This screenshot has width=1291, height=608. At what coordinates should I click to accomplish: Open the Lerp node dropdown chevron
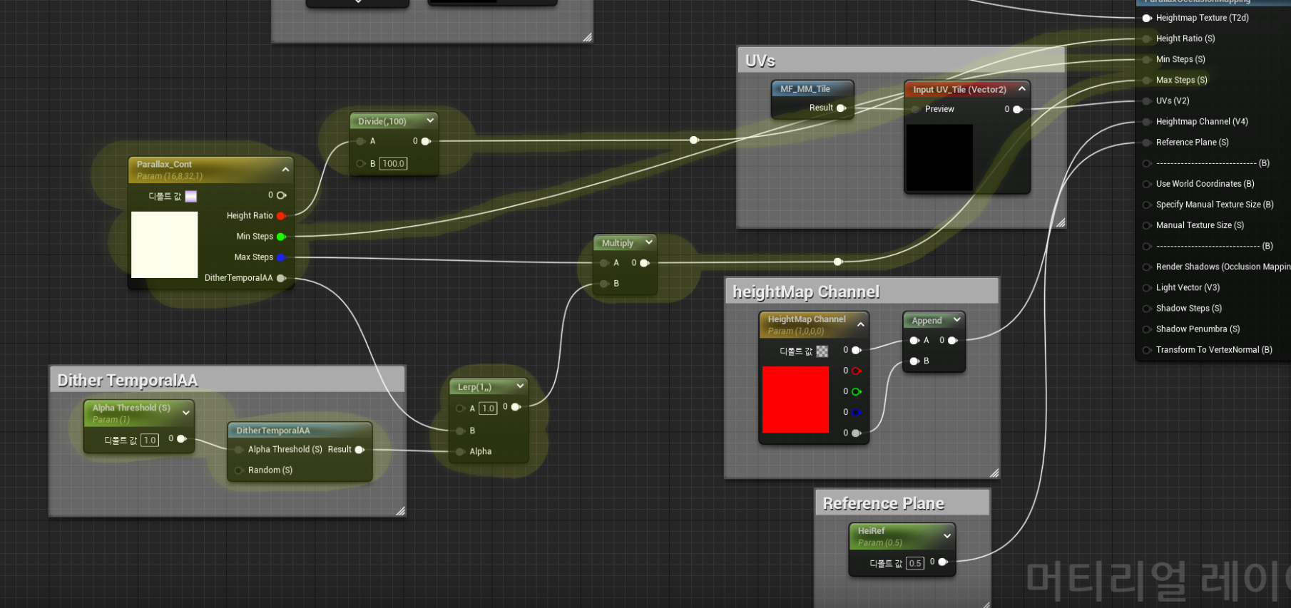pos(520,386)
